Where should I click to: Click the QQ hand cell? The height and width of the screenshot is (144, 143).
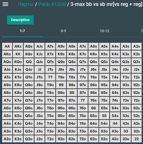[x=29, y=62]
